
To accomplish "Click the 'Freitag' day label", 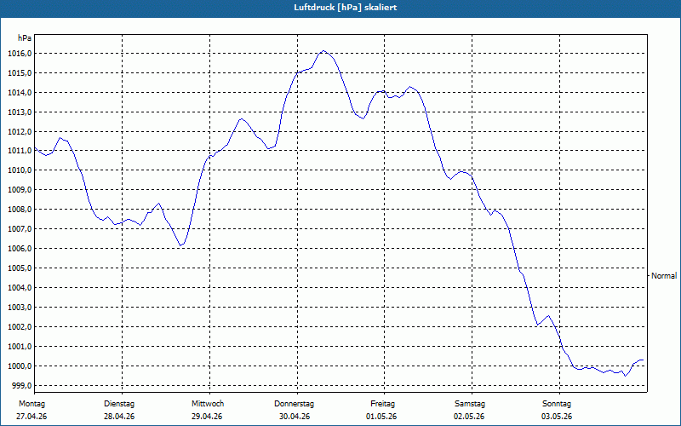I will click(382, 404).
